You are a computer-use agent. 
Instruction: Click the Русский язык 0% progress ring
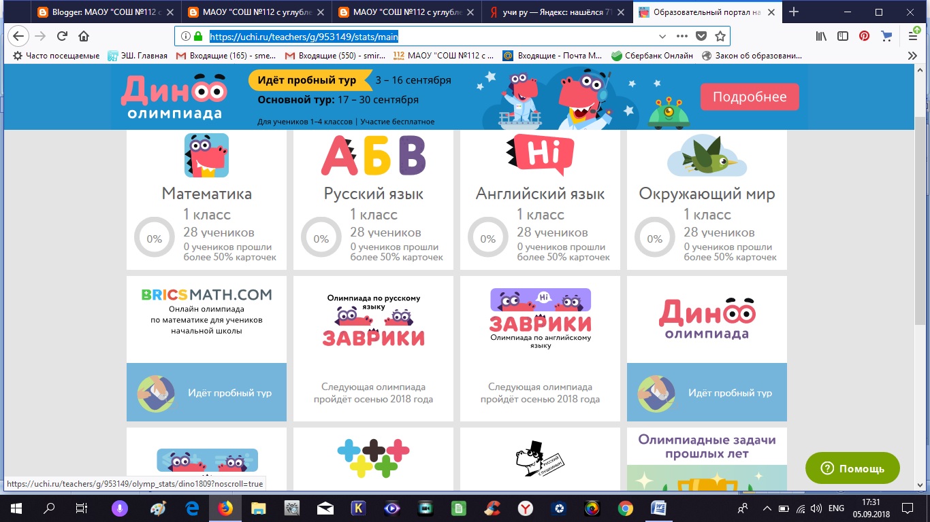coord(321,239)
